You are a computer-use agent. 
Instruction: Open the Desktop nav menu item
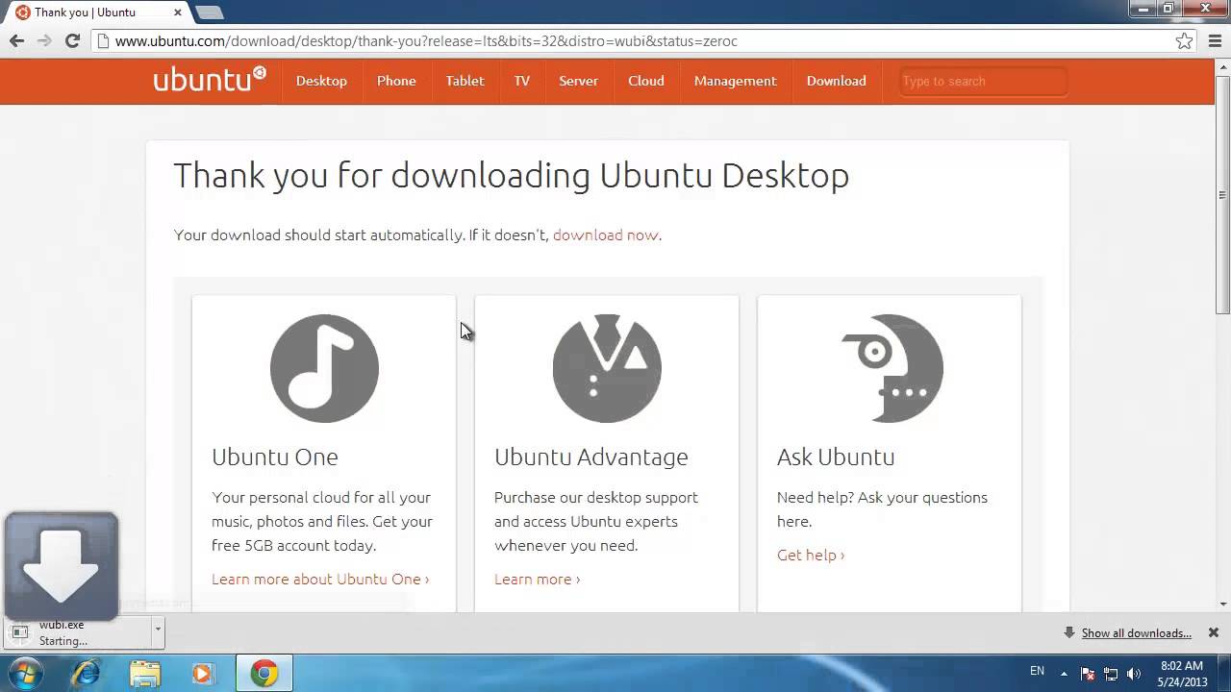pyautogui.click(x=321, y=81)
